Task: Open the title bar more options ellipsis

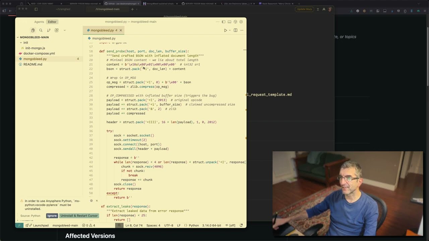Action: coord(218,22)
